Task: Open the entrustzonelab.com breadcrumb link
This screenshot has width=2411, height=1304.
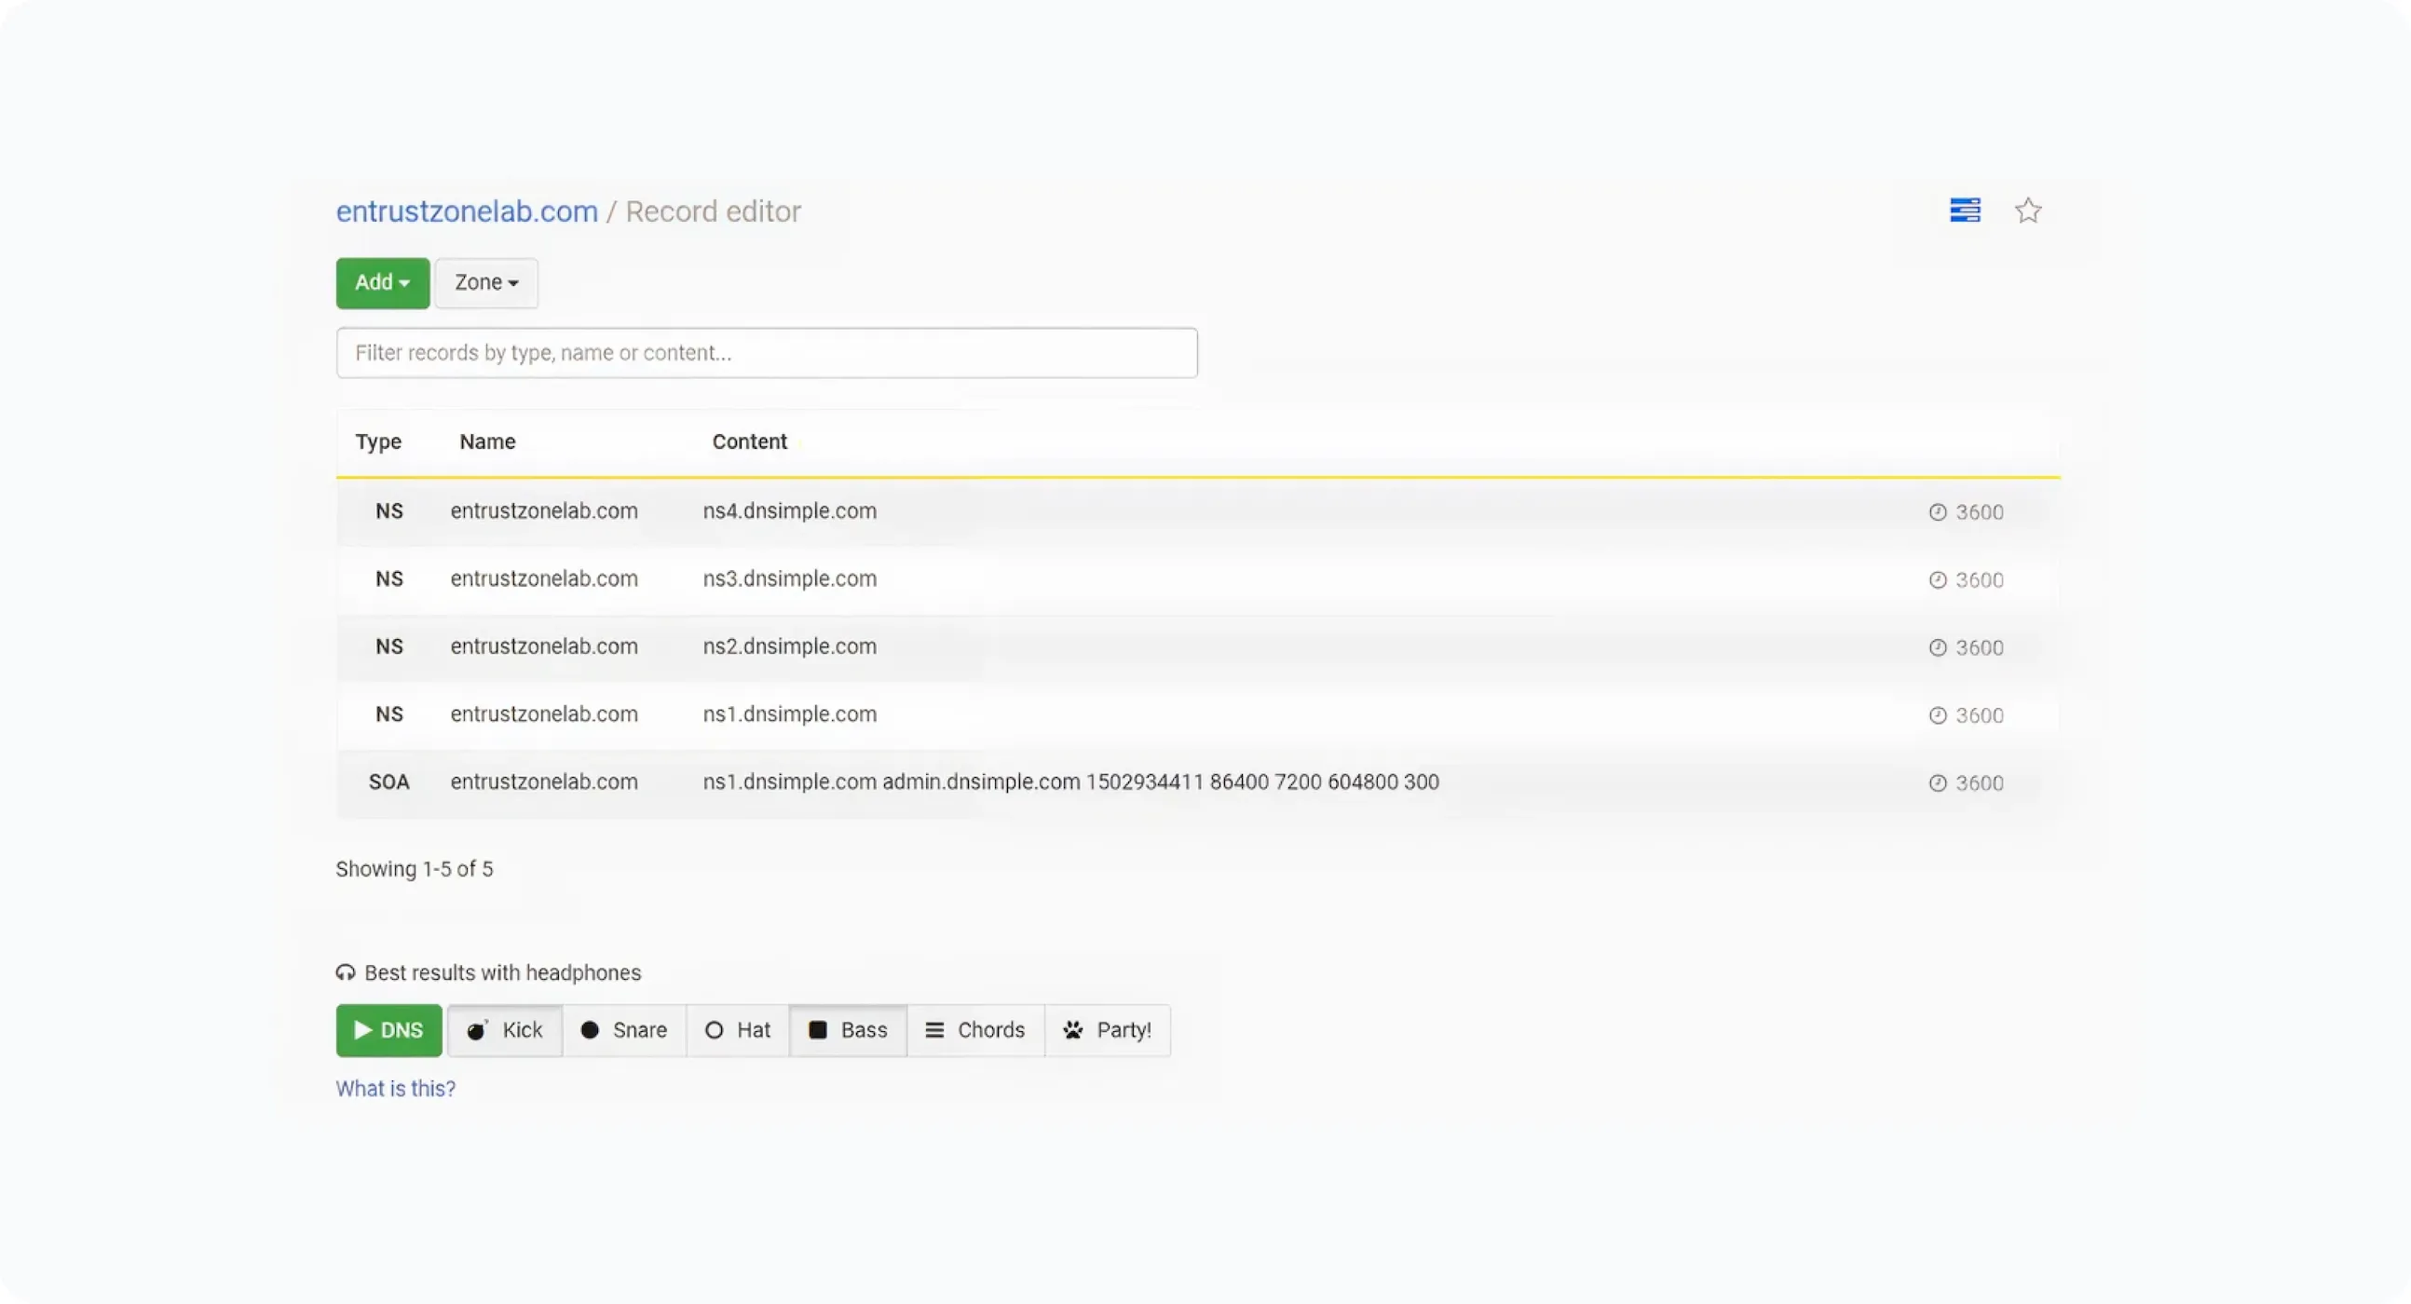Action: pos(466,211)
